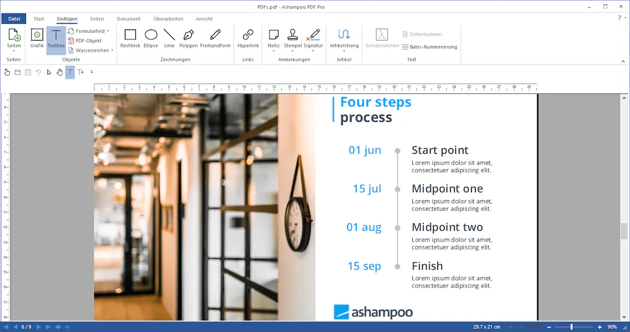630x332 pixels.
Task: Open Signatur dropdown arrow
Action: point(313,51)
